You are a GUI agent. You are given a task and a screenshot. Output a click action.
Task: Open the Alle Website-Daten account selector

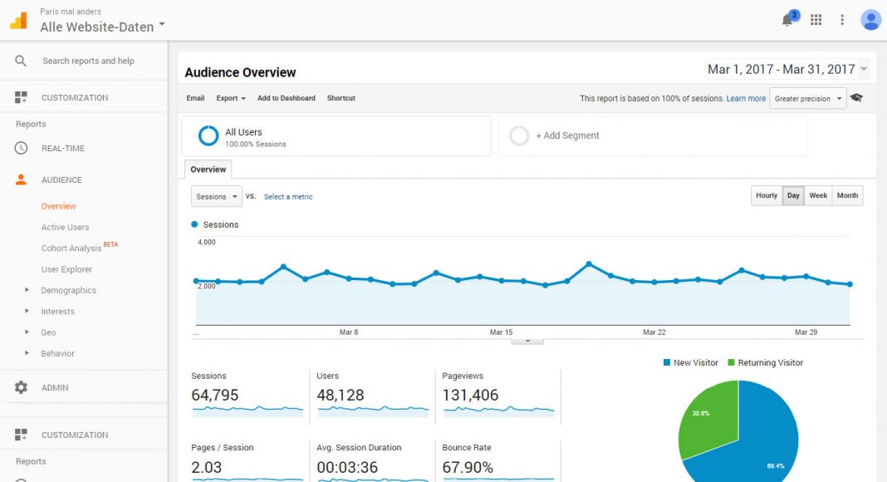[x=102, y=27]
